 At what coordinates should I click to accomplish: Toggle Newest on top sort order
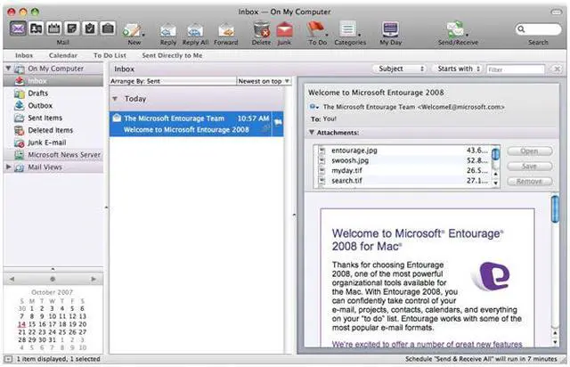pos(264,81)
